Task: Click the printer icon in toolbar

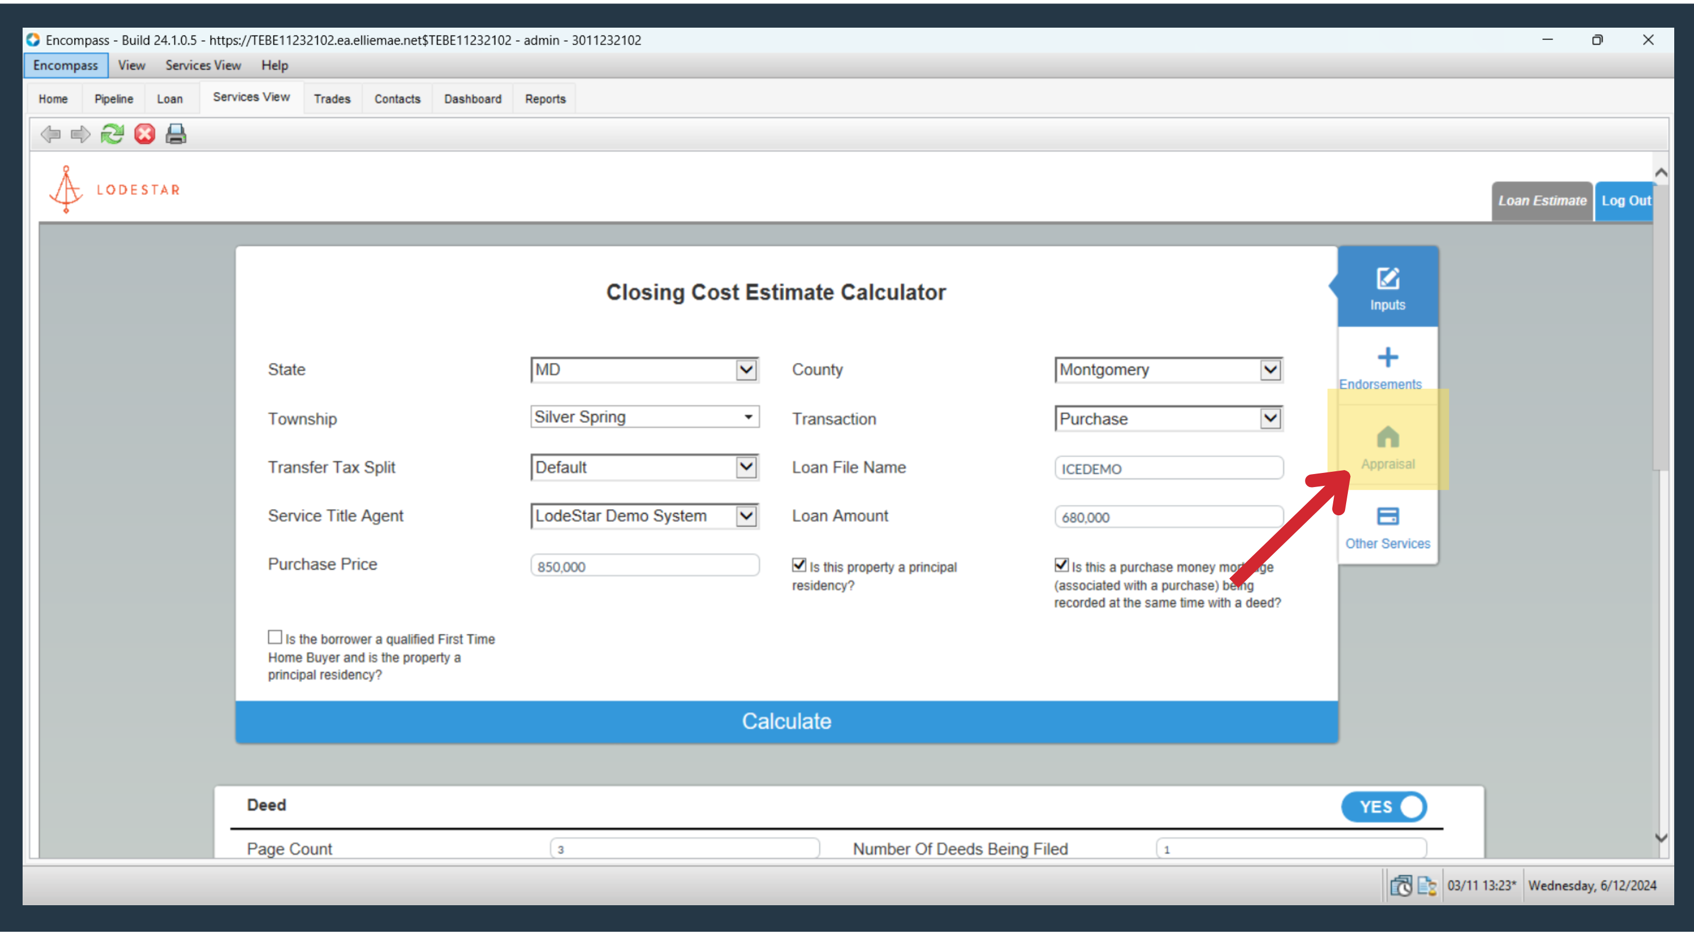Action: pos(176,134)
